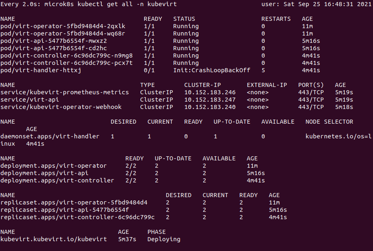Screen dimensions: 373x251
Task: Click the UP-TO-DATE header in daemonset table
Action: click(232, 122)
